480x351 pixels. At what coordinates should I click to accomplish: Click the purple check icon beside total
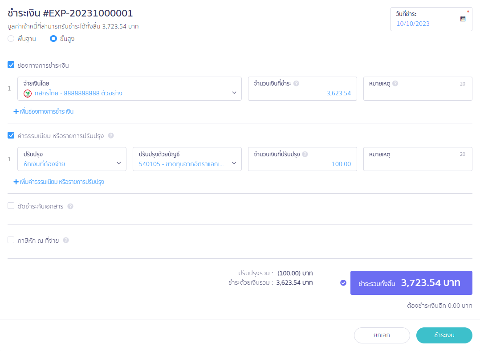click(x=343, y=283)
